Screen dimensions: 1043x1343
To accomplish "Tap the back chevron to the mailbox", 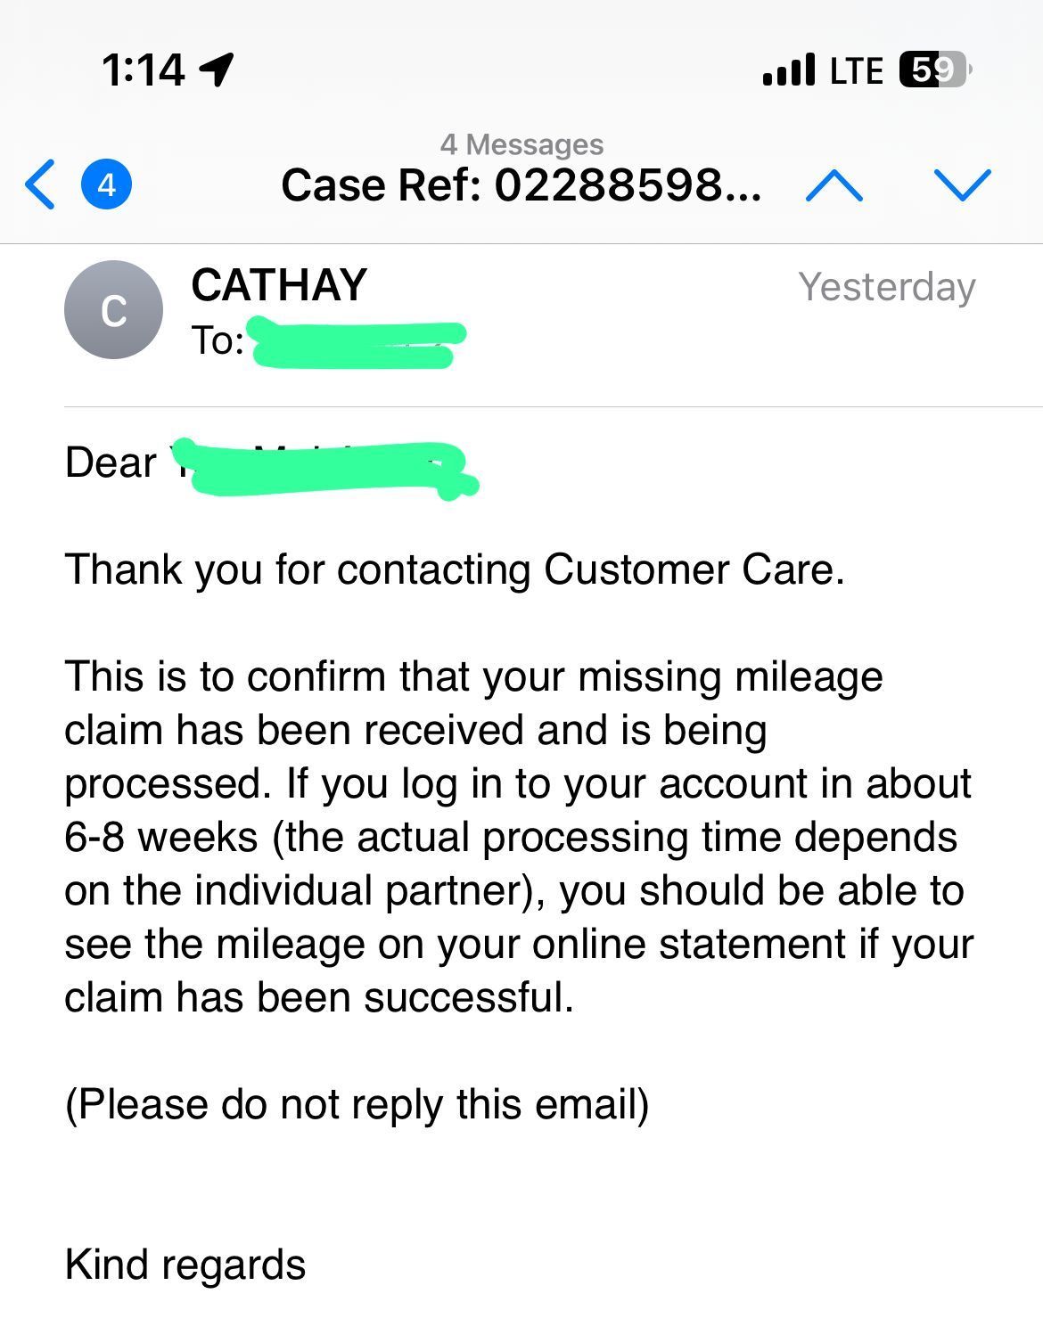I will (41, 184).
